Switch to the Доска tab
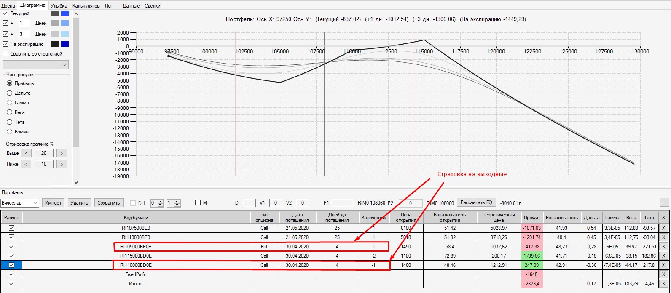This screenshot has height=293, width=671. pyautogui.click(x=8, y=6)
